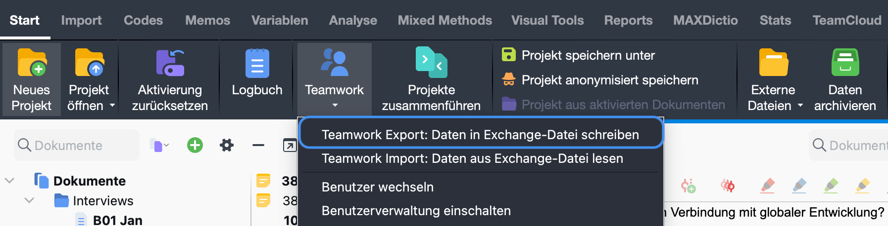Click Projekte zusammenführen icon
Image resolution: width=888 pixels, height=226 pixels.
point(431,63)
